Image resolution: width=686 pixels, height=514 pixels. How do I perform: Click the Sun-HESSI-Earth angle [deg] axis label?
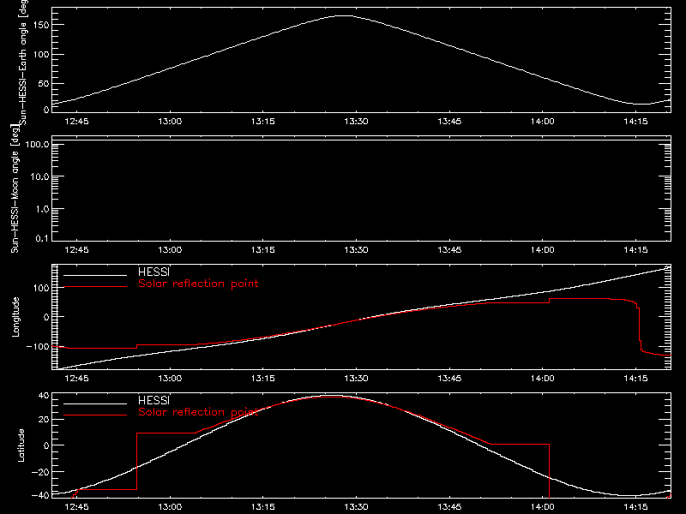click(24, 62)
